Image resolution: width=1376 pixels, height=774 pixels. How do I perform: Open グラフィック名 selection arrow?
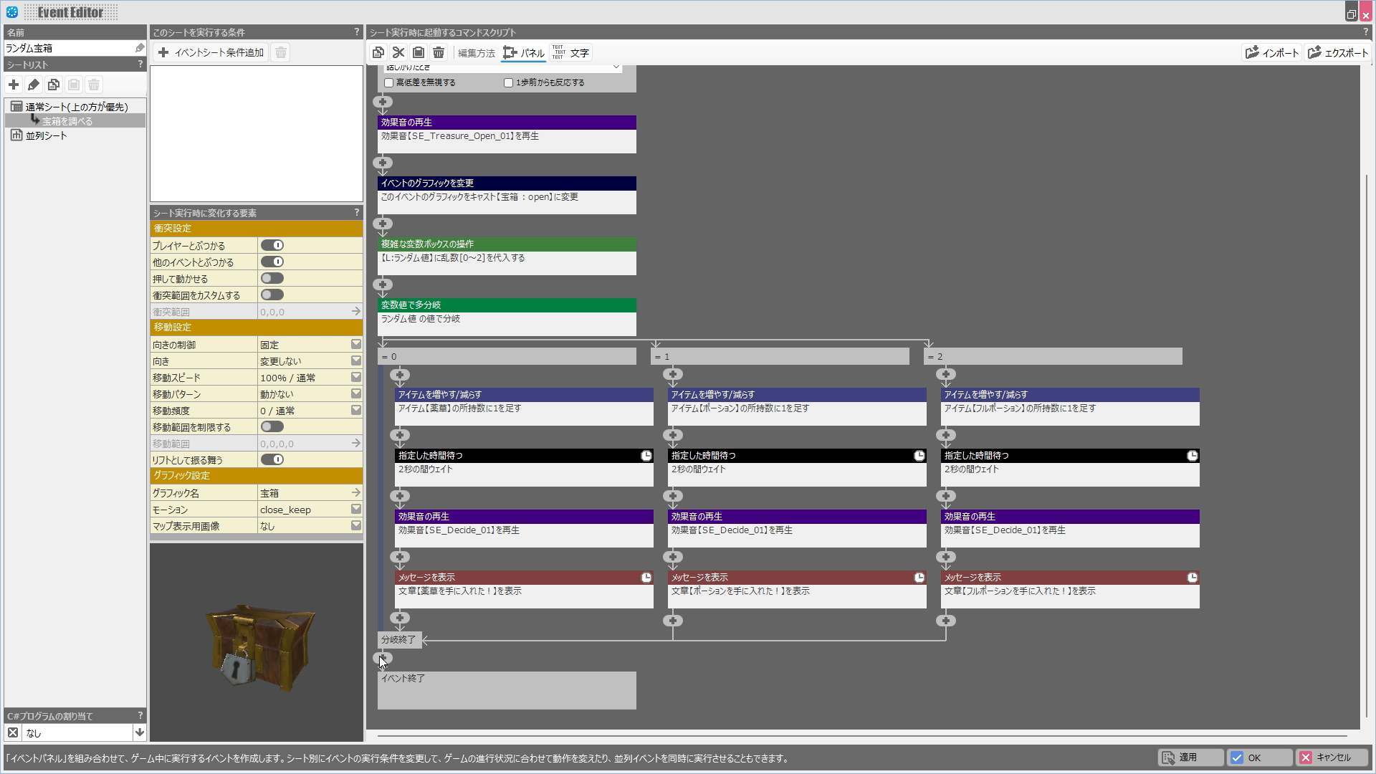pyautogui.click(x=356, y=492)
